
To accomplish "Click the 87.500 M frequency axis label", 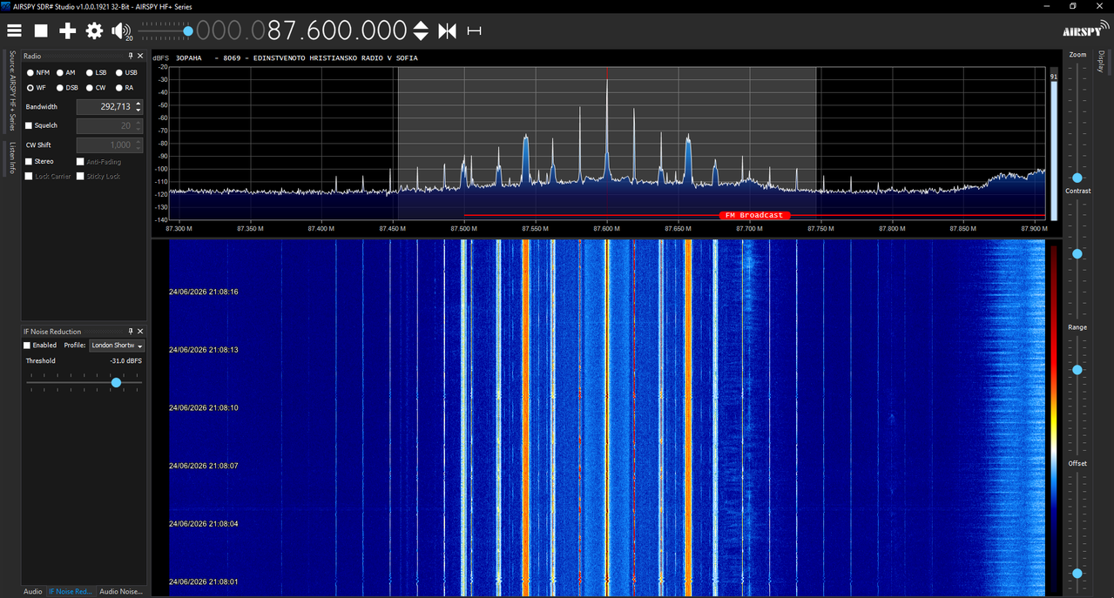I will click(463, 229).
